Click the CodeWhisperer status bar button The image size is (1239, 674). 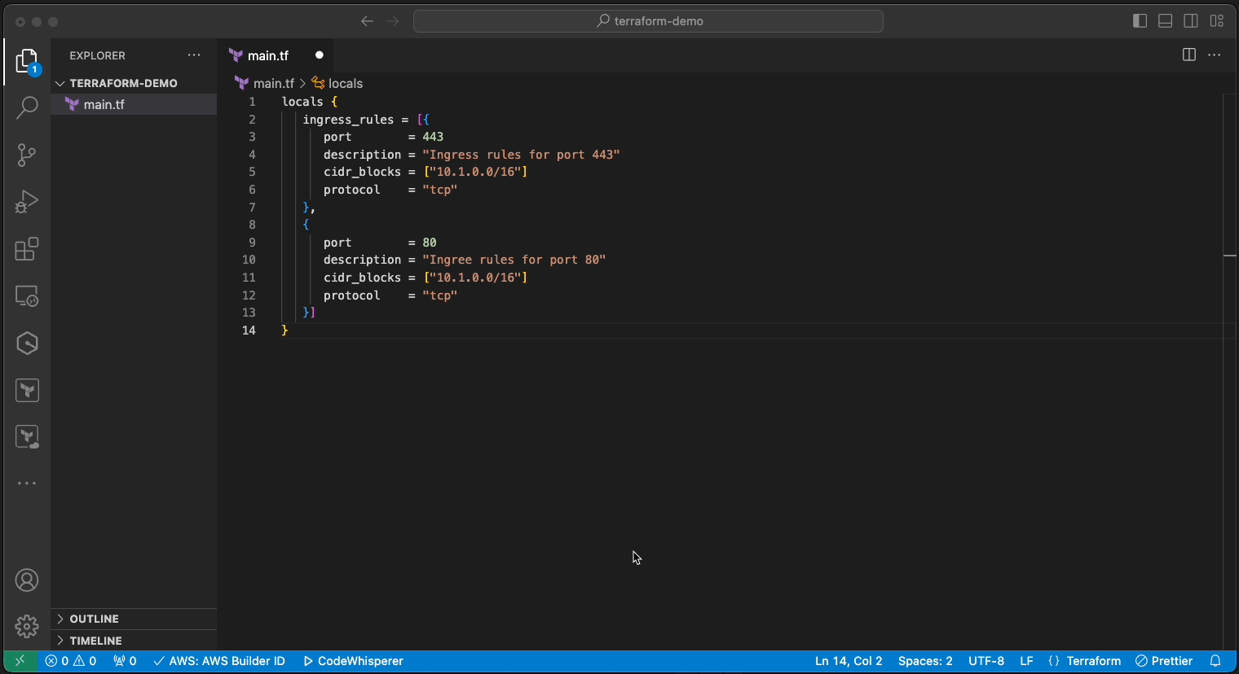[x=353, y=661]
